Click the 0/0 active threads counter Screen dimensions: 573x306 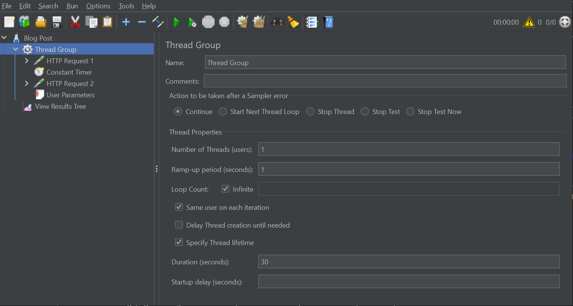[551, 22]
